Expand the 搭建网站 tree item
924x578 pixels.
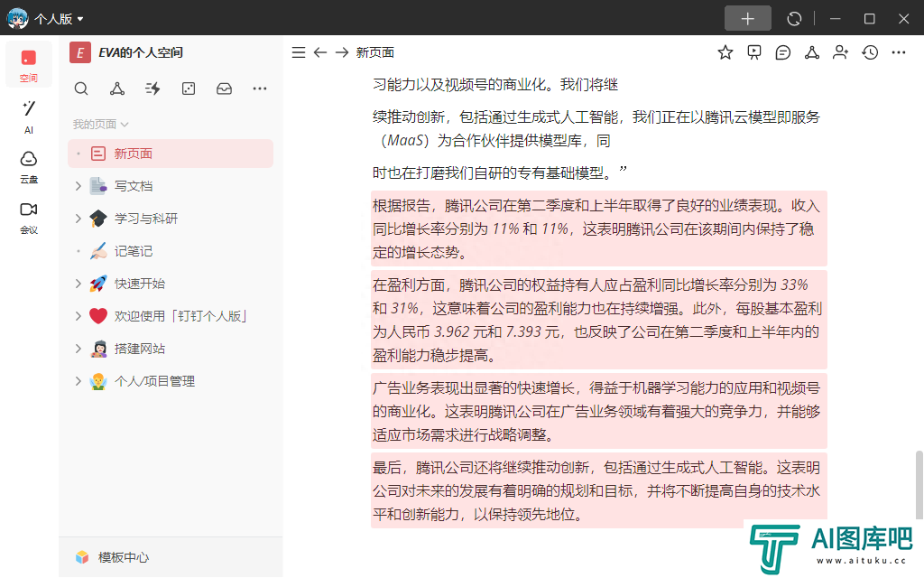tap(79, 349)
